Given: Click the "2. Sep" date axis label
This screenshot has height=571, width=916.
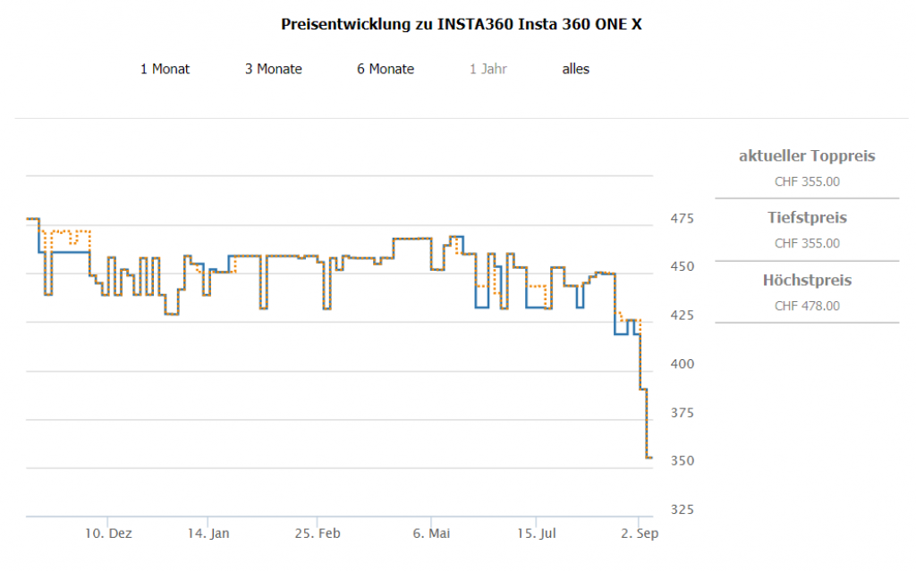Looking at the screenshot, I should pyautogui.click(x=640, y=533).
